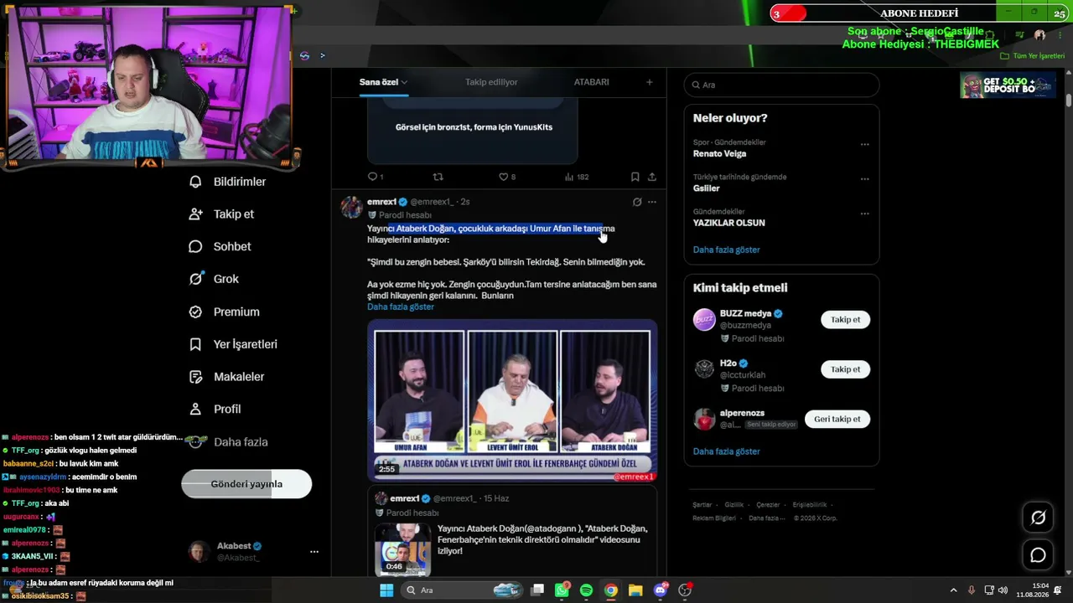Image resolution: width=1073 pixels, height=603 pixels.
Task: Open the taskbar volume control
Action: pyautogui.click(x=1004, y=590)
